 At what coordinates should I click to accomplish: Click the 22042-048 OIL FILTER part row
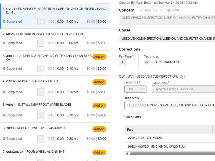pos(145,138)
